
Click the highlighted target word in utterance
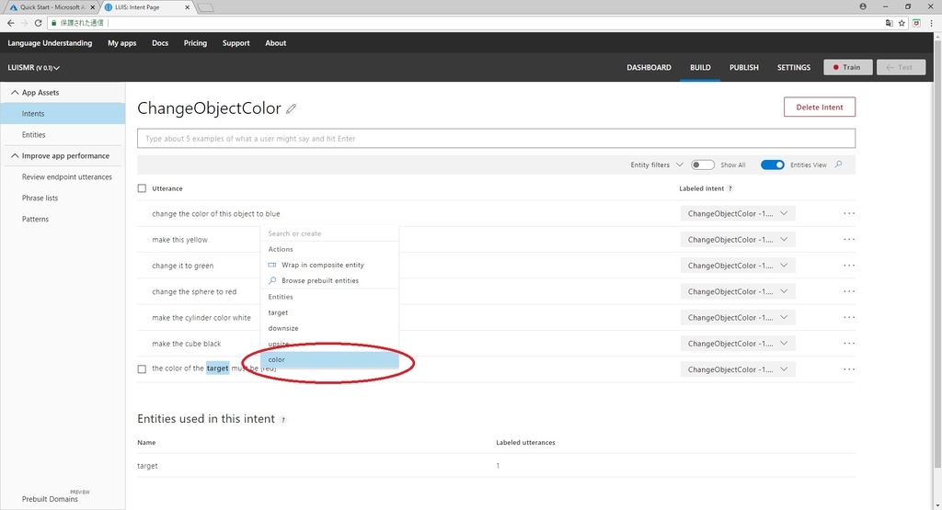click(217, 368)
